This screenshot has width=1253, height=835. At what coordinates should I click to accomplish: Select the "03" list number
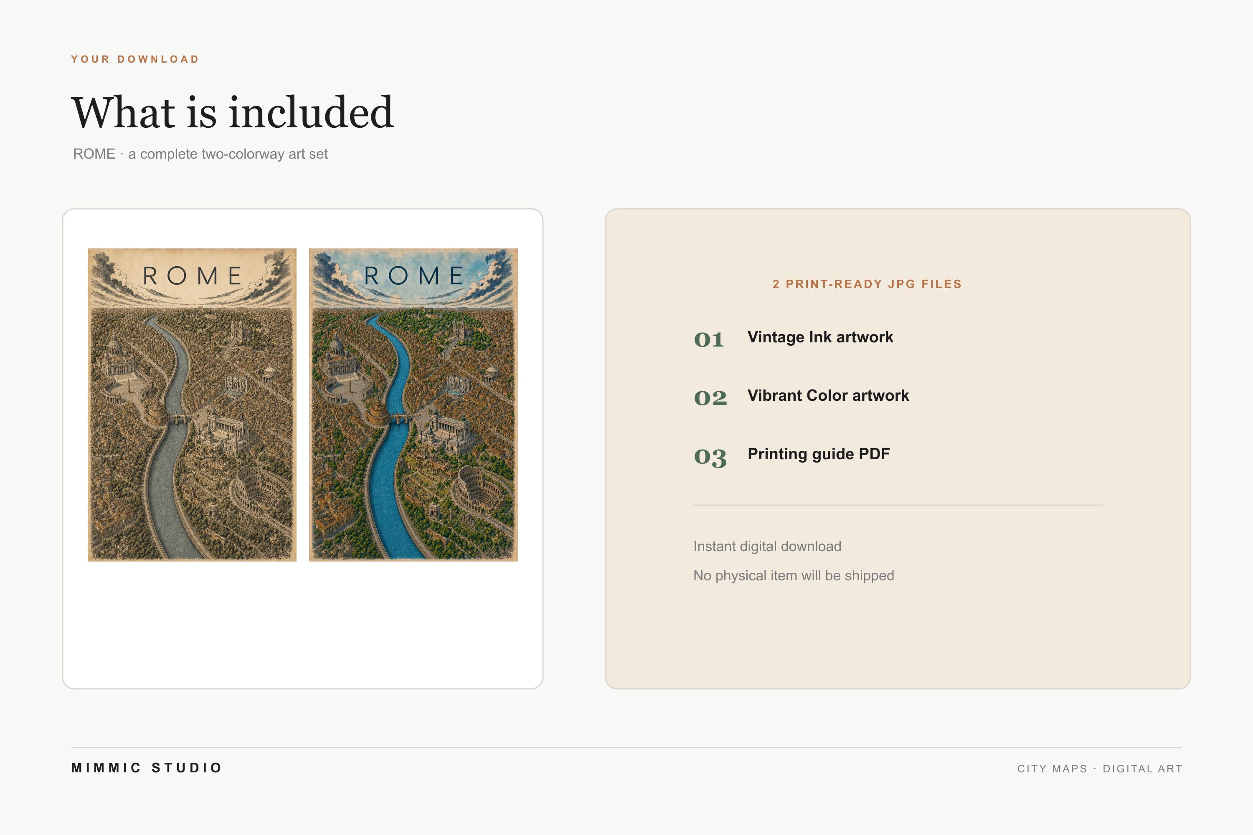(x=710, y=457)
